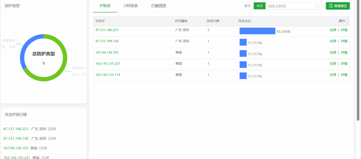This screenshot has width=361, height=159.
Task: Click attack count 5 in first row
Action: pyautogui.click(x=208, y=30)
